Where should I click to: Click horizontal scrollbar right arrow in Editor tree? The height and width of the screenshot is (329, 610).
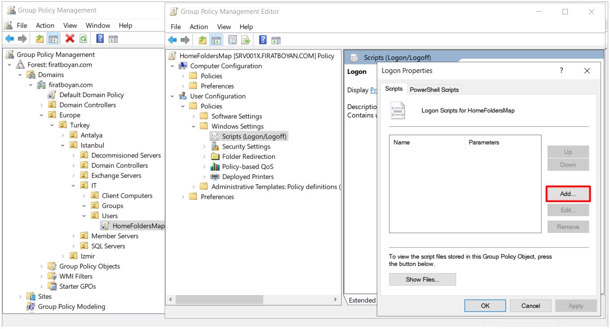click(335, 299)
